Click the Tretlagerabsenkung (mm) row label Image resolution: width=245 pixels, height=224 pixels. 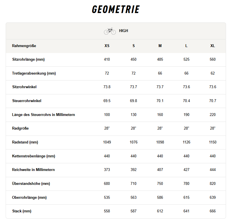34,73
